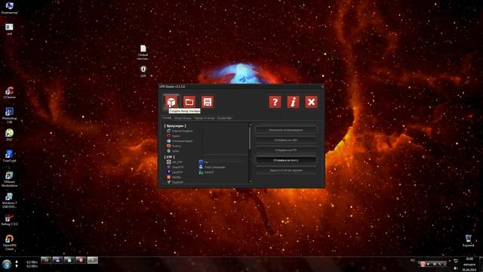Select SmartFTP in FTP list
The image size is (483, 272).
coord(175,167)
